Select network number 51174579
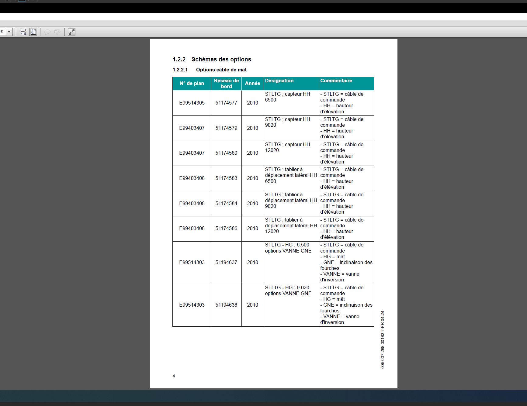 click(x=226, y=128)
